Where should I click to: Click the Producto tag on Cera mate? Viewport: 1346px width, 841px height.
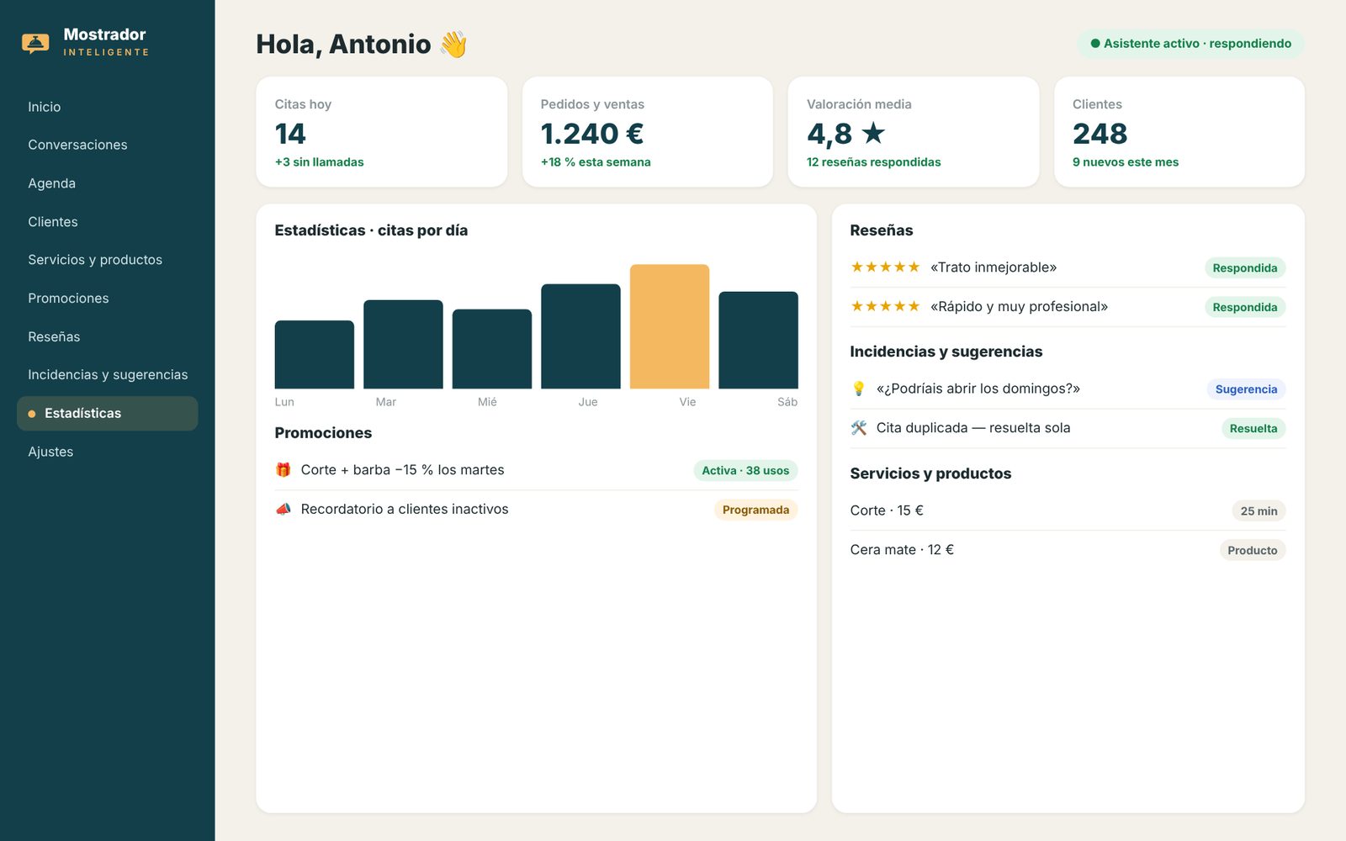point(1252,550)
